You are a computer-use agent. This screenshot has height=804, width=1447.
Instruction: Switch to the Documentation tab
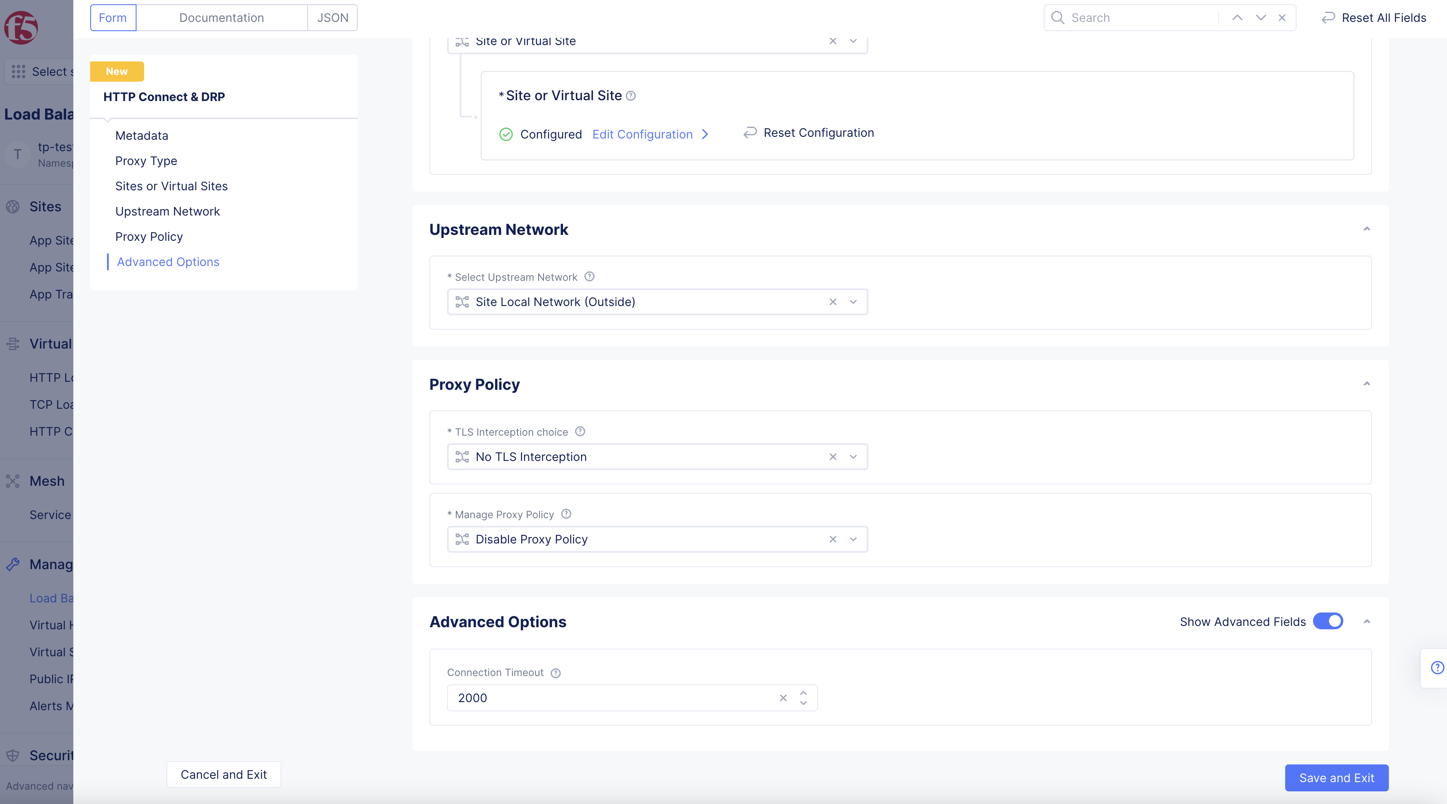click(x=221, y=17)
